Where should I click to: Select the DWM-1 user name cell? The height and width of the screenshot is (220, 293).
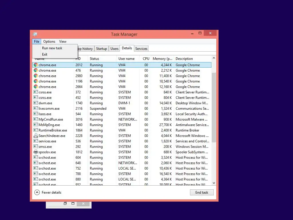point(124,103)
